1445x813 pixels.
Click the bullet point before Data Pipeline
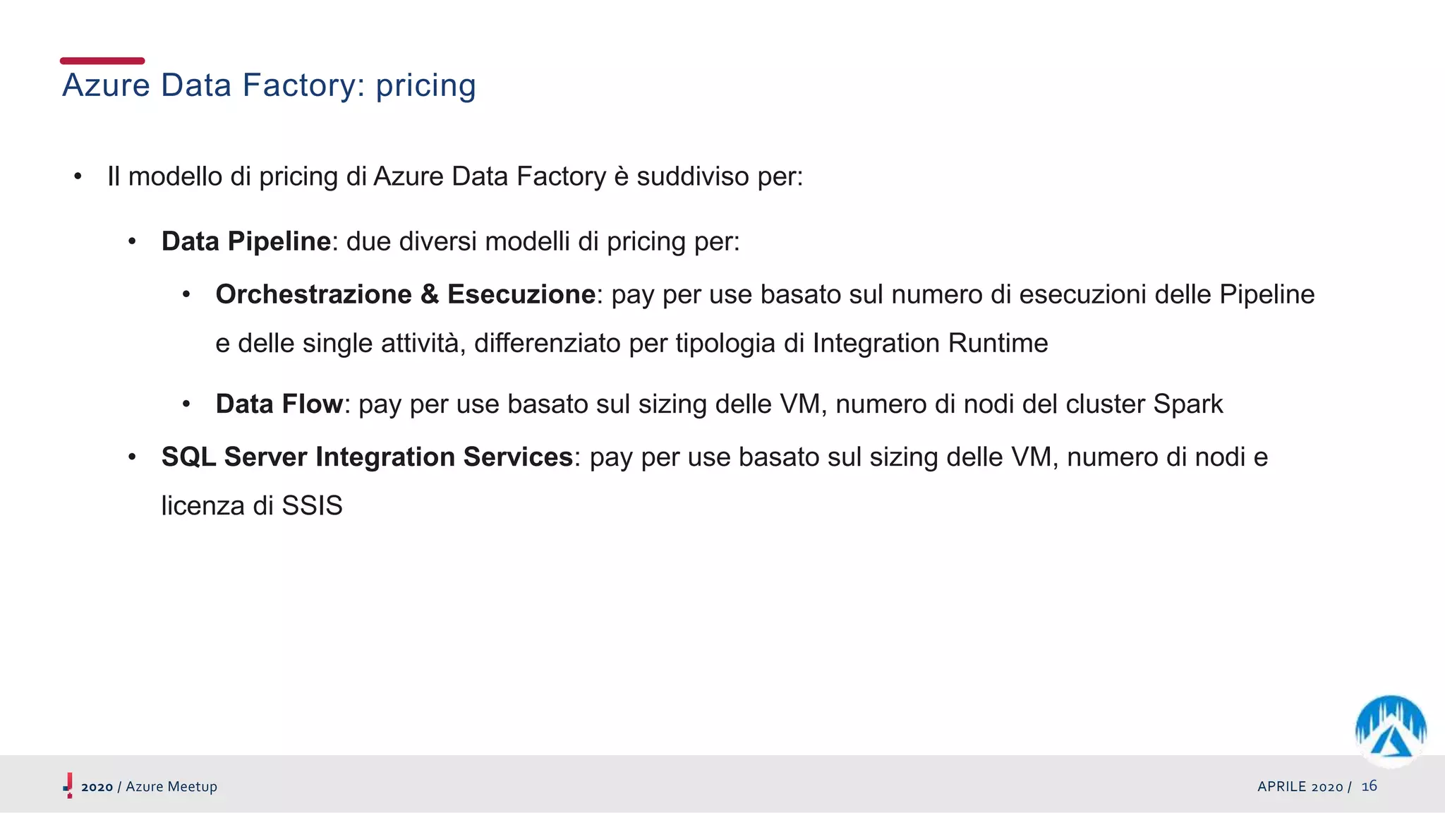[132, 242]
